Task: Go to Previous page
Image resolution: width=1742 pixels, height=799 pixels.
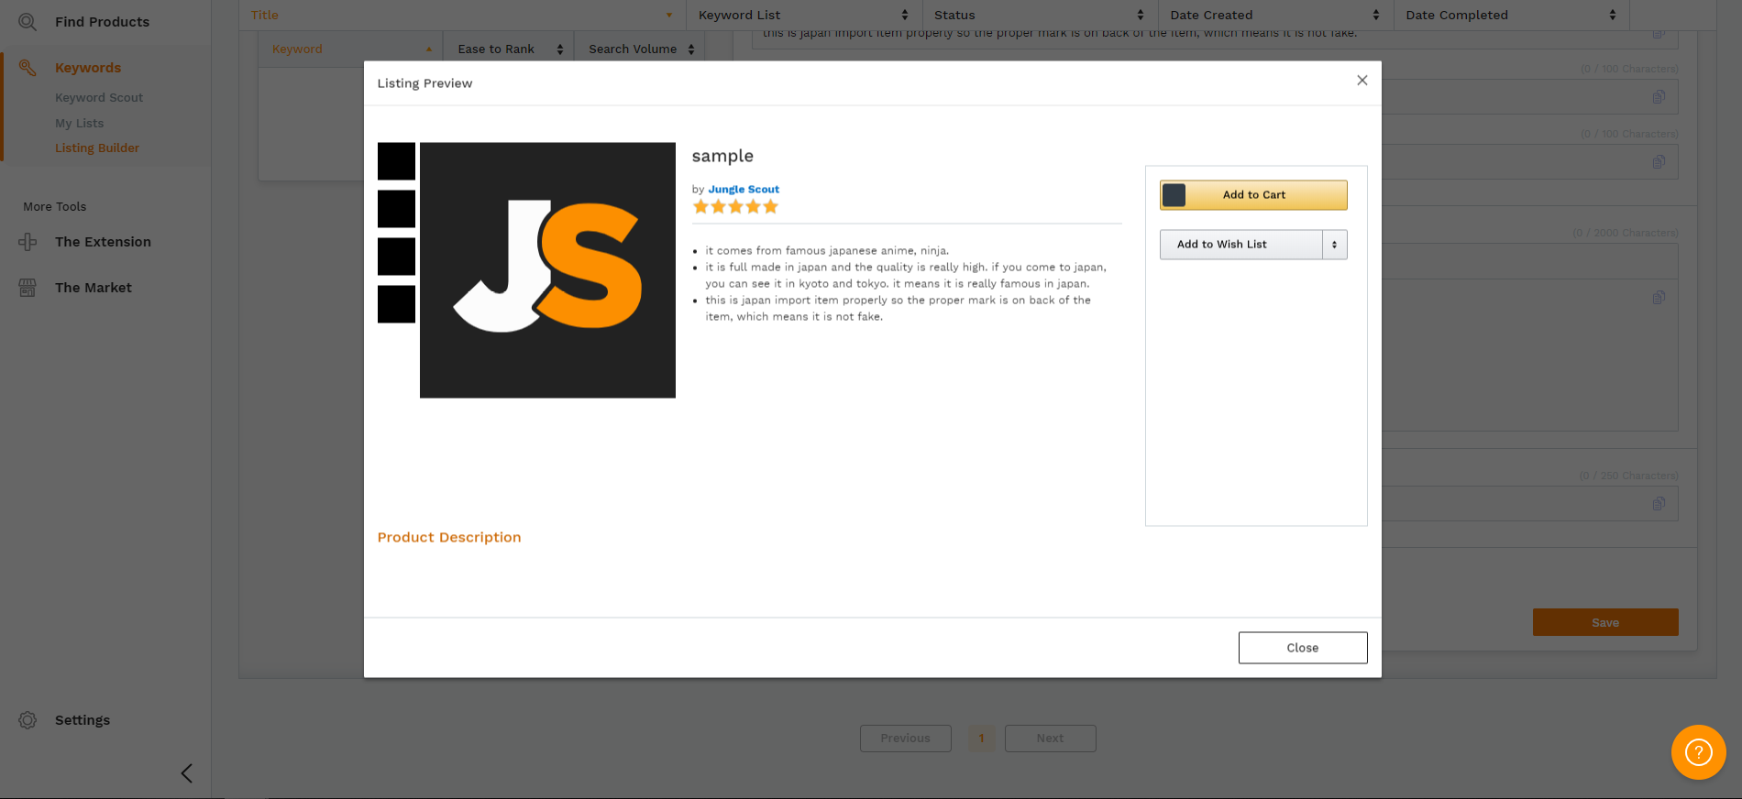Action: click(x=906, y=739)
